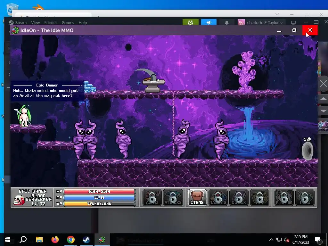This screenshot has width=328, height=246.
Task: Open the Friends menu in Steam
Action: coord(51,23)
